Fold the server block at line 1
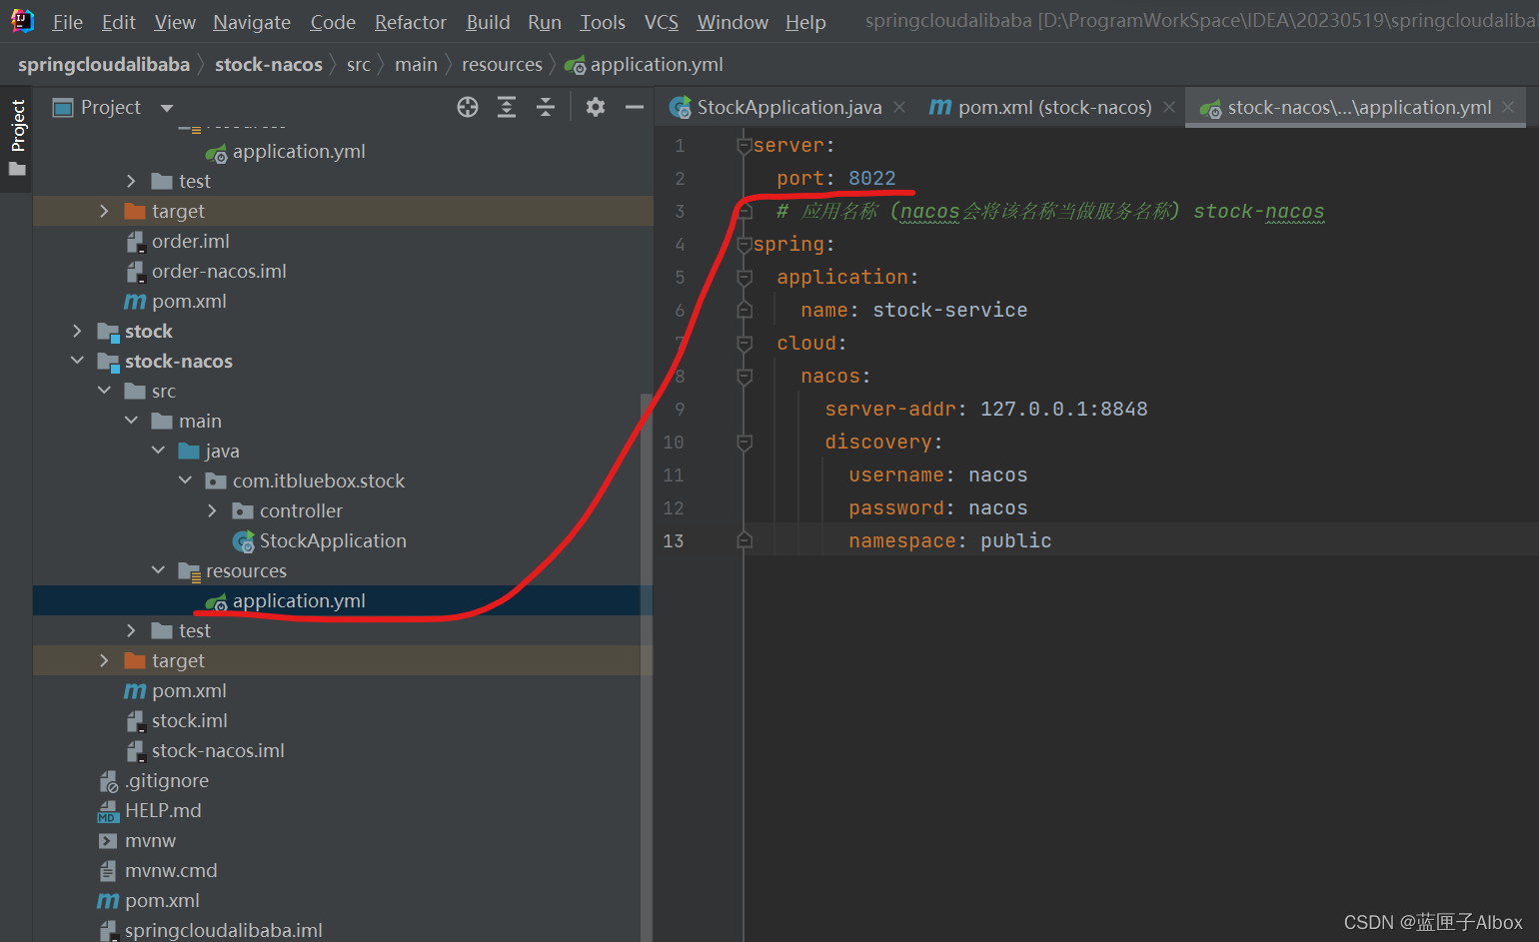 click(744, 146)
